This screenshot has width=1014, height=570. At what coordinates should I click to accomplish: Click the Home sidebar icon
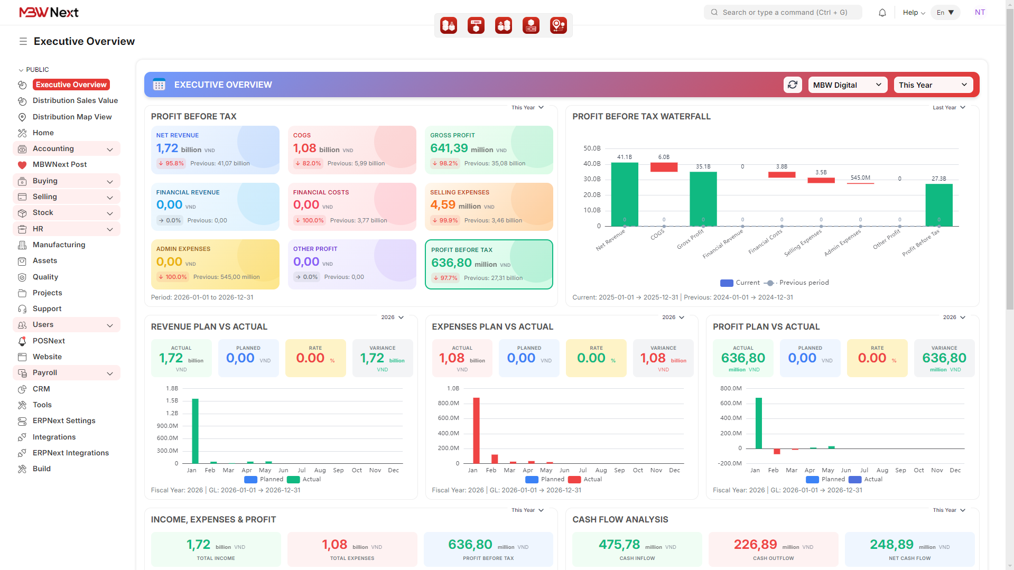pyautogui.click(x=22, y=133)
